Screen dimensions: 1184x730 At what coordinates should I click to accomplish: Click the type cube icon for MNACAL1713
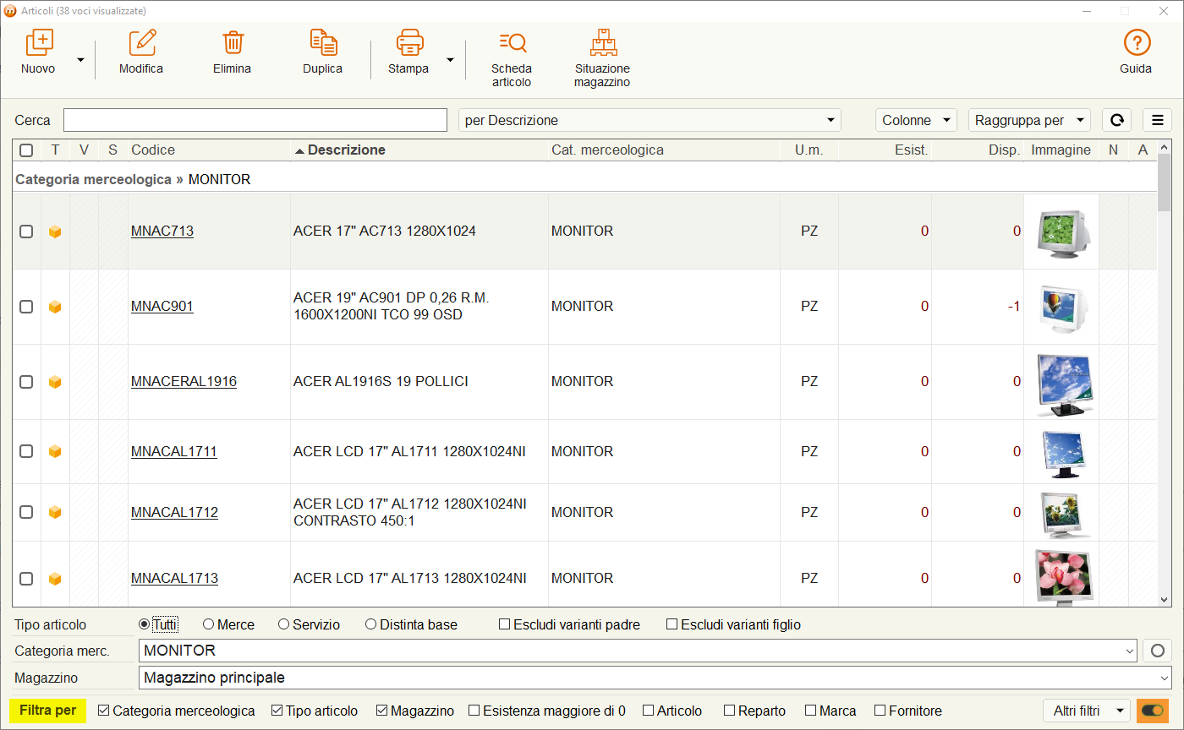(x=55, y=579)
